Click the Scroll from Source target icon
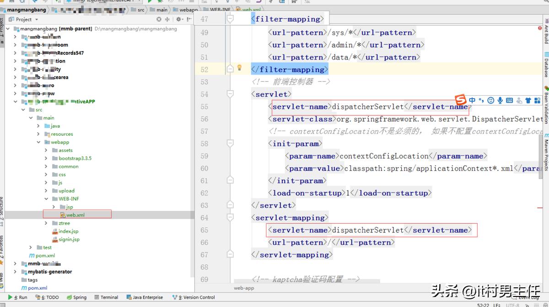 [x=159, y=19]
